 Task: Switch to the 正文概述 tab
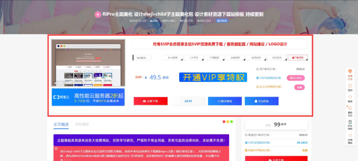pos(61,125)
